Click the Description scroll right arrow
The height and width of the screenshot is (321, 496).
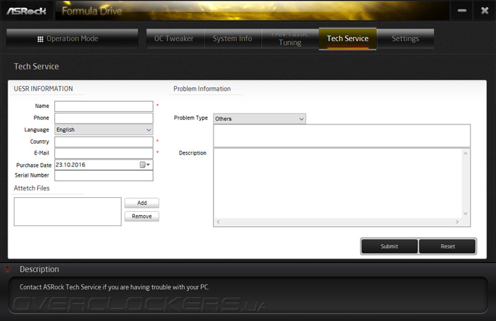(457, 222)
